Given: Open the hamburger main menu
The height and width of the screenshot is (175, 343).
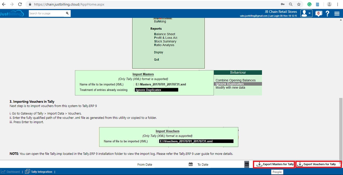Looking at the screenshot, I should (337, 14).
